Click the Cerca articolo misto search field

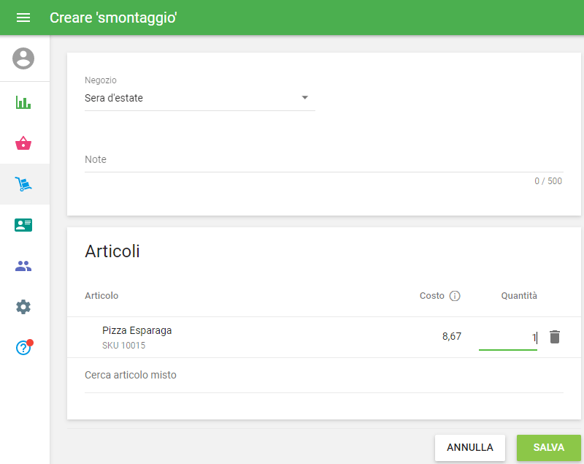323,376
